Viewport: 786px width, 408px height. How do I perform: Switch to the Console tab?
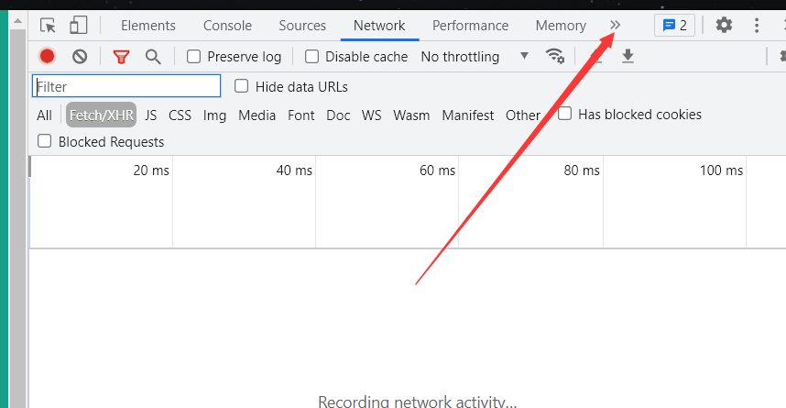point(227,26)
